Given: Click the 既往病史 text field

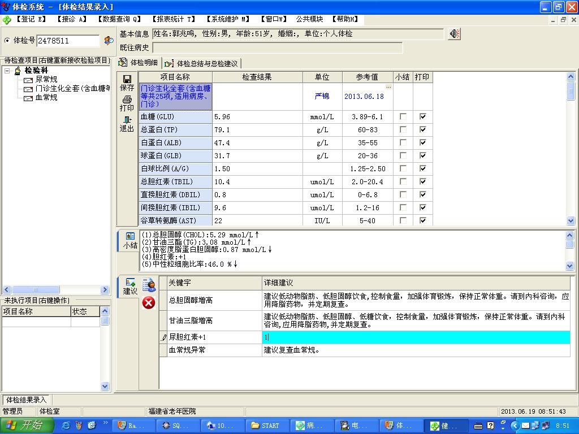Looking at the screenshot, I should pos(277,47).
